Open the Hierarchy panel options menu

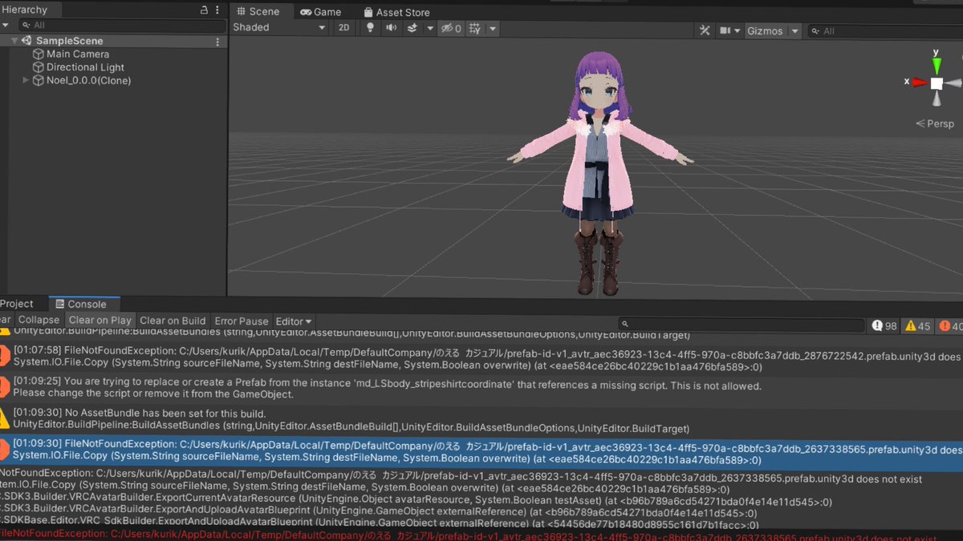pos(219,10)
